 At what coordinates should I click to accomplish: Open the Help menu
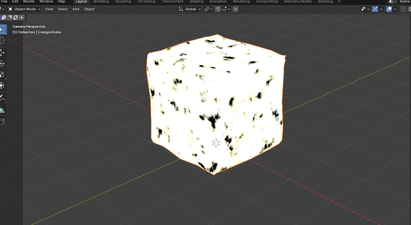62,2
